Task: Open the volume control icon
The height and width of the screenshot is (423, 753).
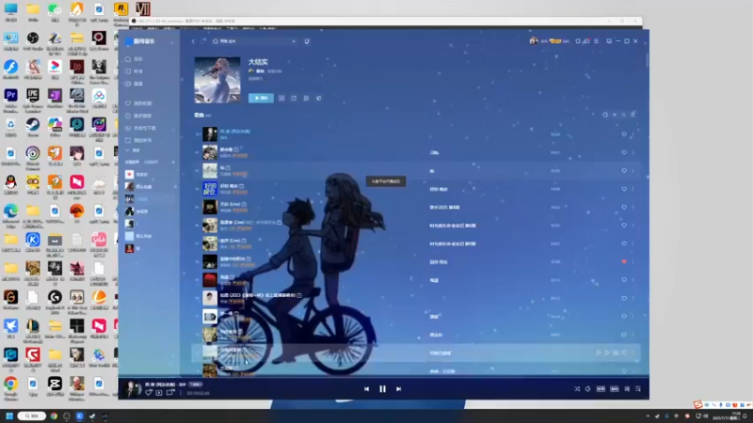Action: (587, 389)
